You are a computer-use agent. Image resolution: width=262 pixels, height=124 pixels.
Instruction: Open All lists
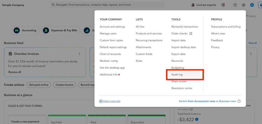click(140, 27)
